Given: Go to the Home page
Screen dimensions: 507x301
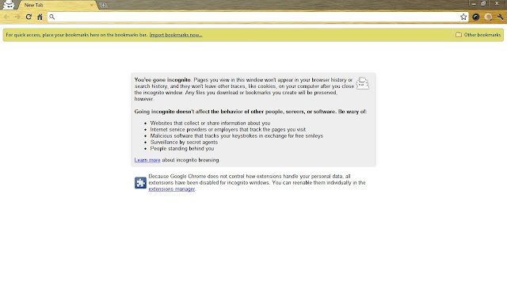Looking at the screenshot, I should tap(40, 17).
